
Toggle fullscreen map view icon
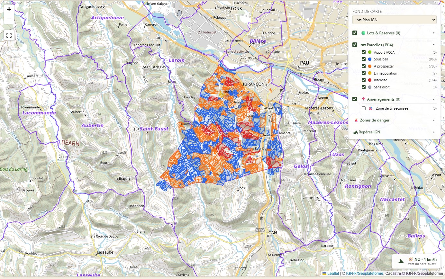click(9, 35)
